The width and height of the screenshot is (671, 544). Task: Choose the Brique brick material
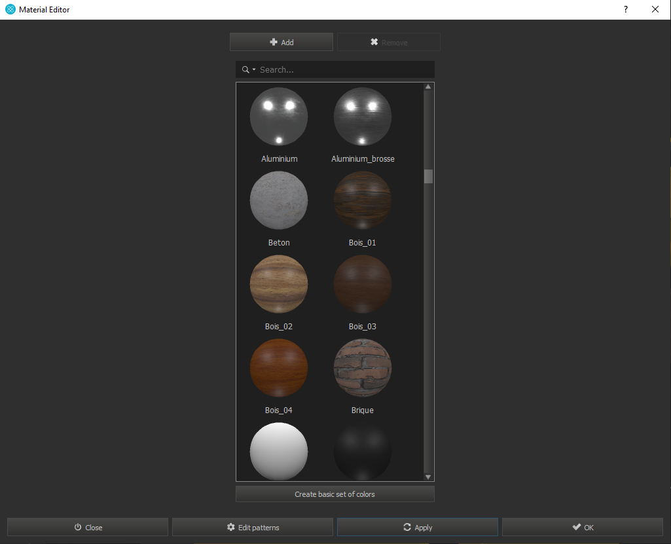tap(363, 368)
